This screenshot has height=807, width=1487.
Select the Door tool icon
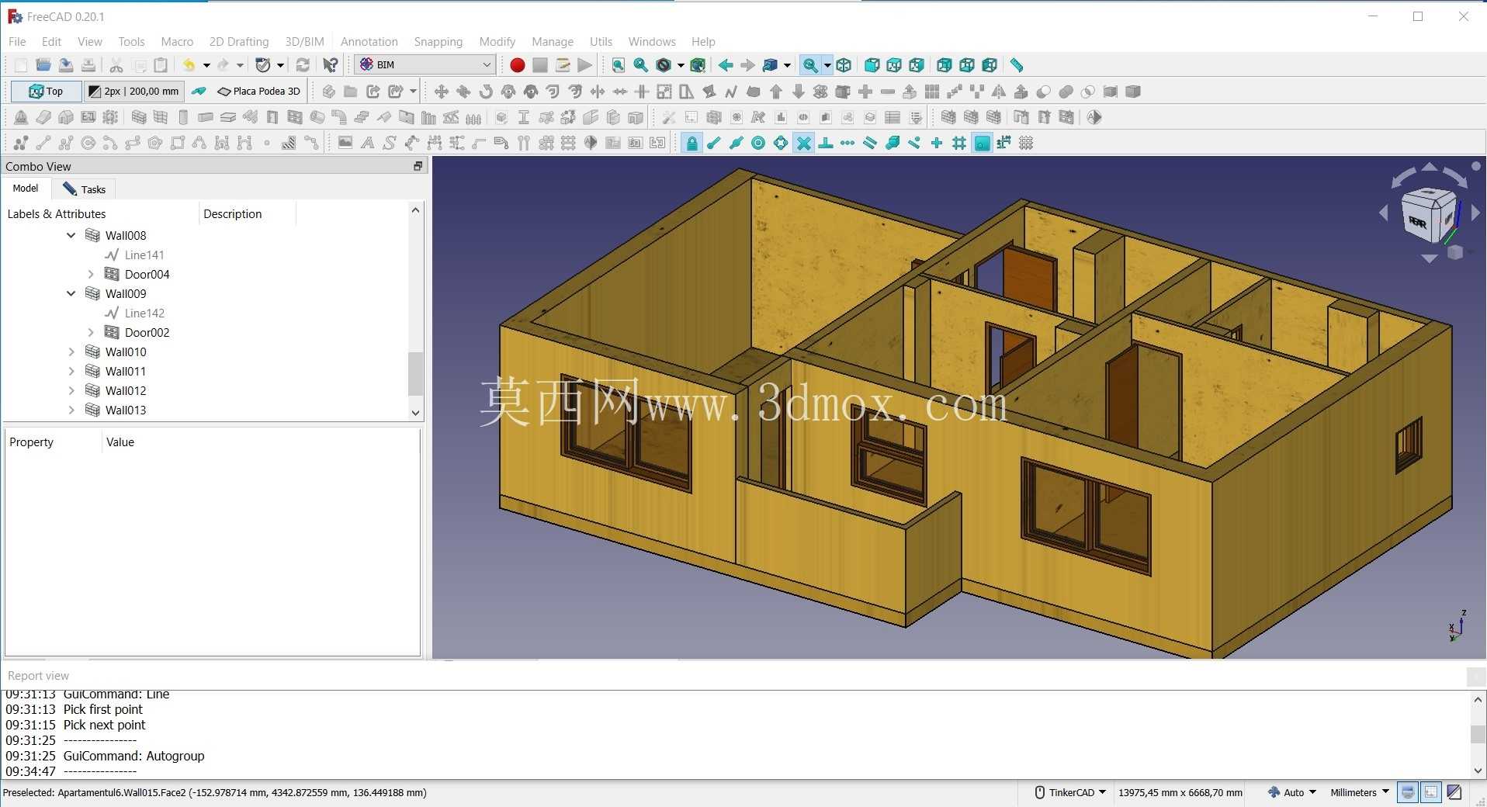(272, 117)
